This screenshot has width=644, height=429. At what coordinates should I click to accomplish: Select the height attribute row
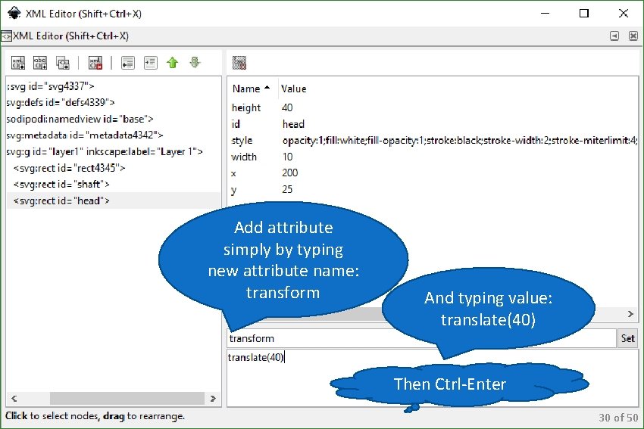click(433, 107)
